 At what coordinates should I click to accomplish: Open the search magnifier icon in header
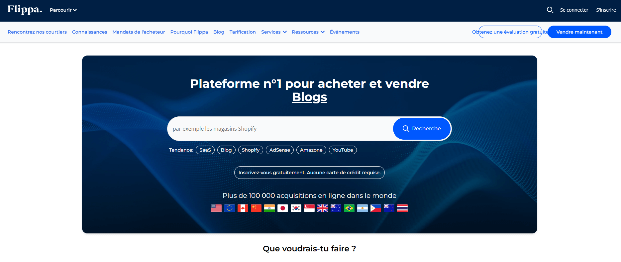[550, 10]
